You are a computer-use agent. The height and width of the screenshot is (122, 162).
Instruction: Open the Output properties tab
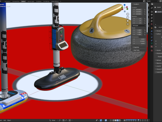[152, 15]
